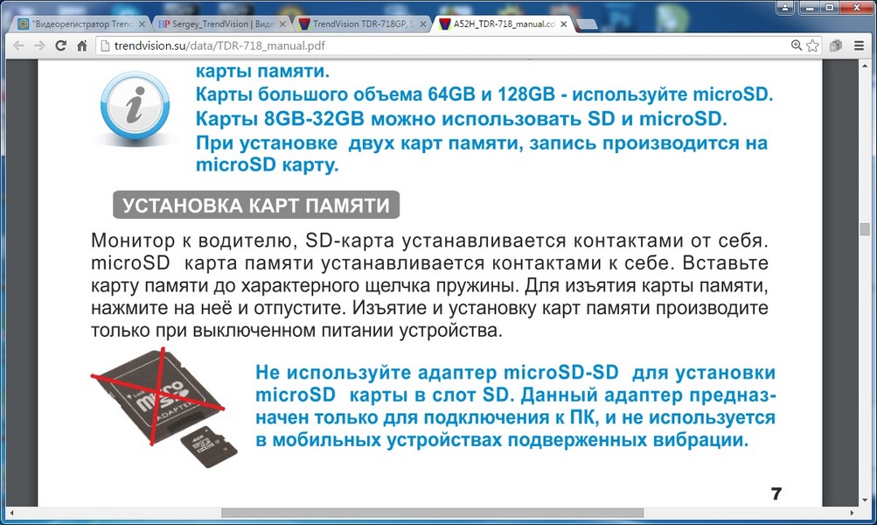Image resolution: width=877 pixels, height=525 pixels.
Task: Reload the current PDF page
Action: tap(61, 45)
